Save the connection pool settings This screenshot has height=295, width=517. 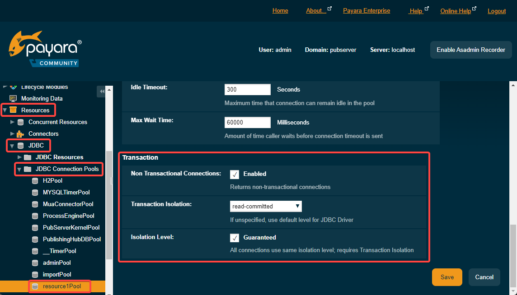(x=446, y=277)
